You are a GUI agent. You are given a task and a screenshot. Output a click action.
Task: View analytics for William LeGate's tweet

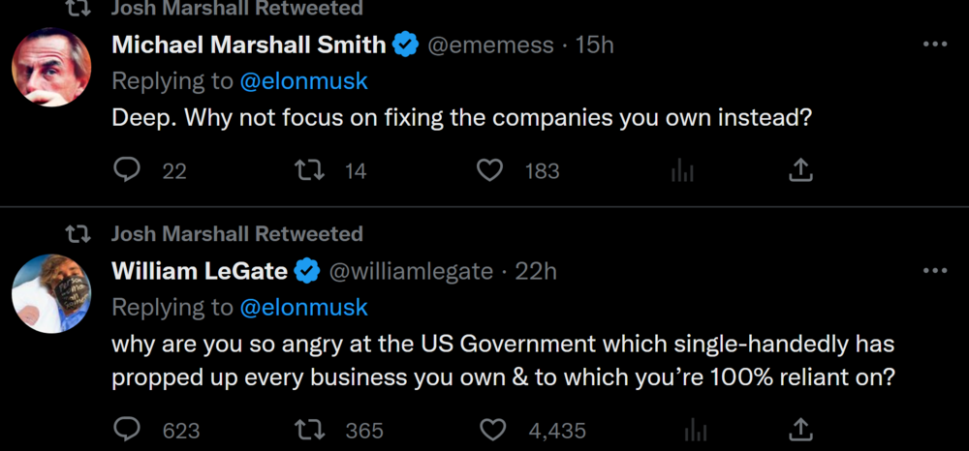(x=695, y=429)
